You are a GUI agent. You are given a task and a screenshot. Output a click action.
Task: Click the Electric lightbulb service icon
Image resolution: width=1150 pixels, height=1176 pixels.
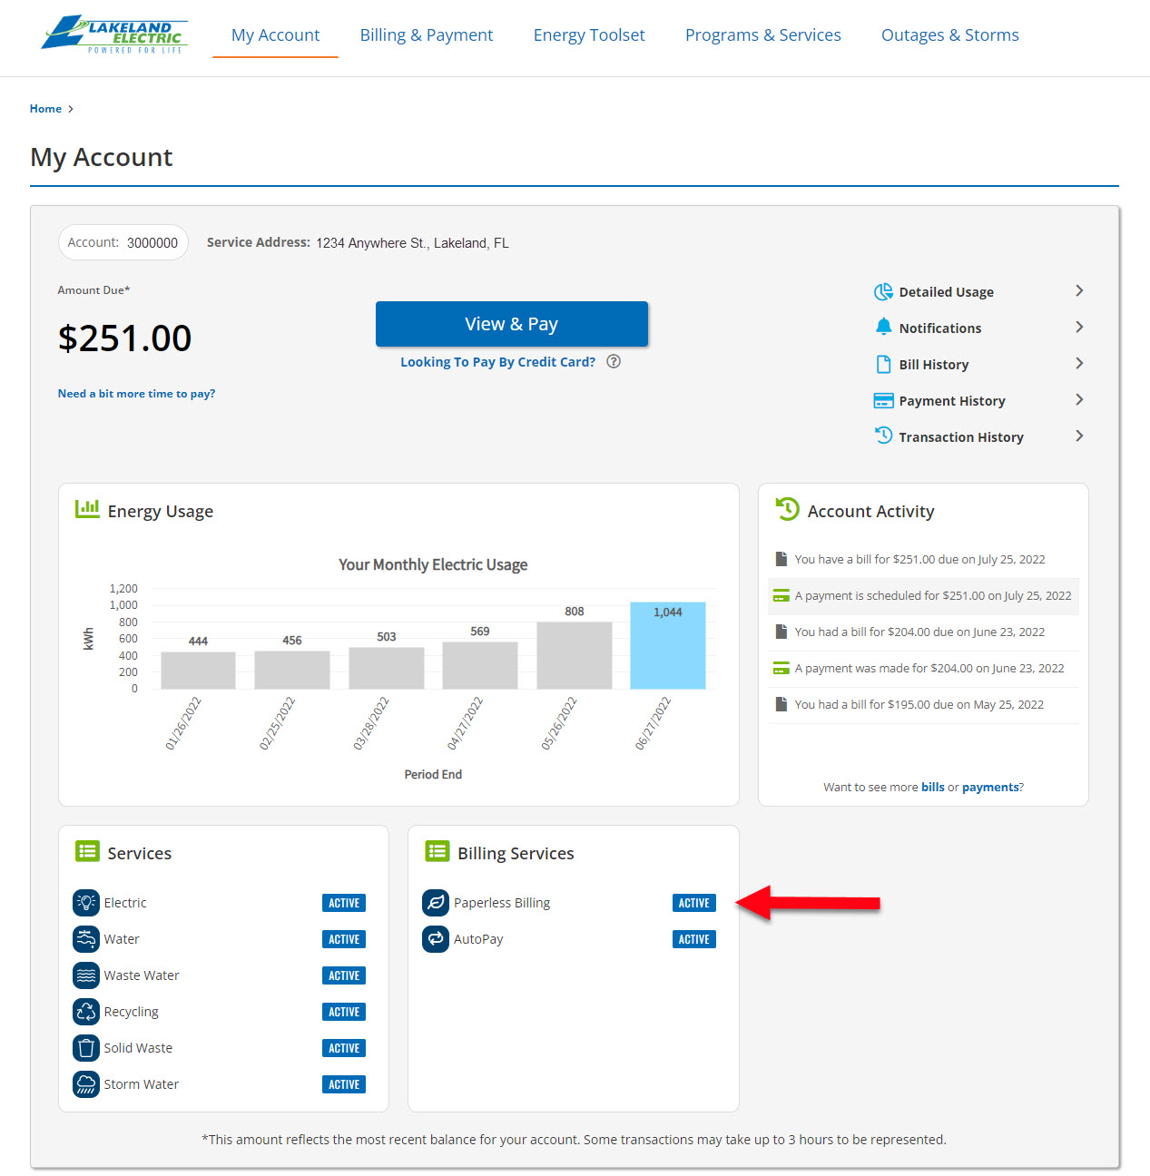click(x=86, y=903)
